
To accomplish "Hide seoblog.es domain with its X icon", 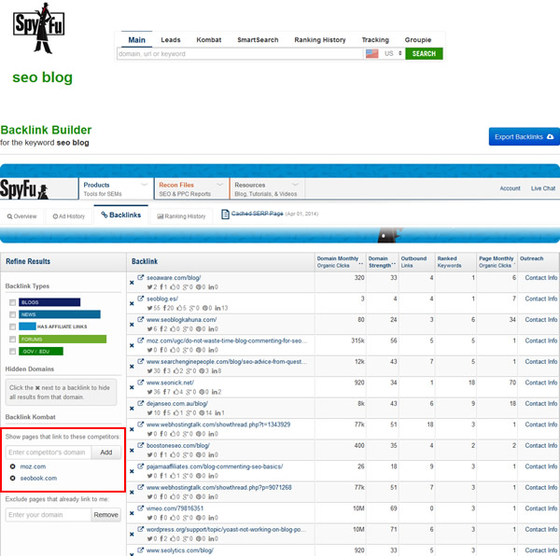I will (x=132, y=304).
